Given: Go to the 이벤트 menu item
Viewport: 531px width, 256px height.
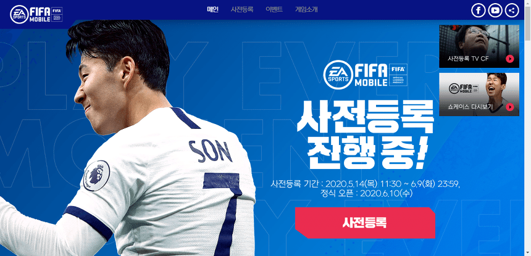Looking at the screenshot, I should coord(274,9).
